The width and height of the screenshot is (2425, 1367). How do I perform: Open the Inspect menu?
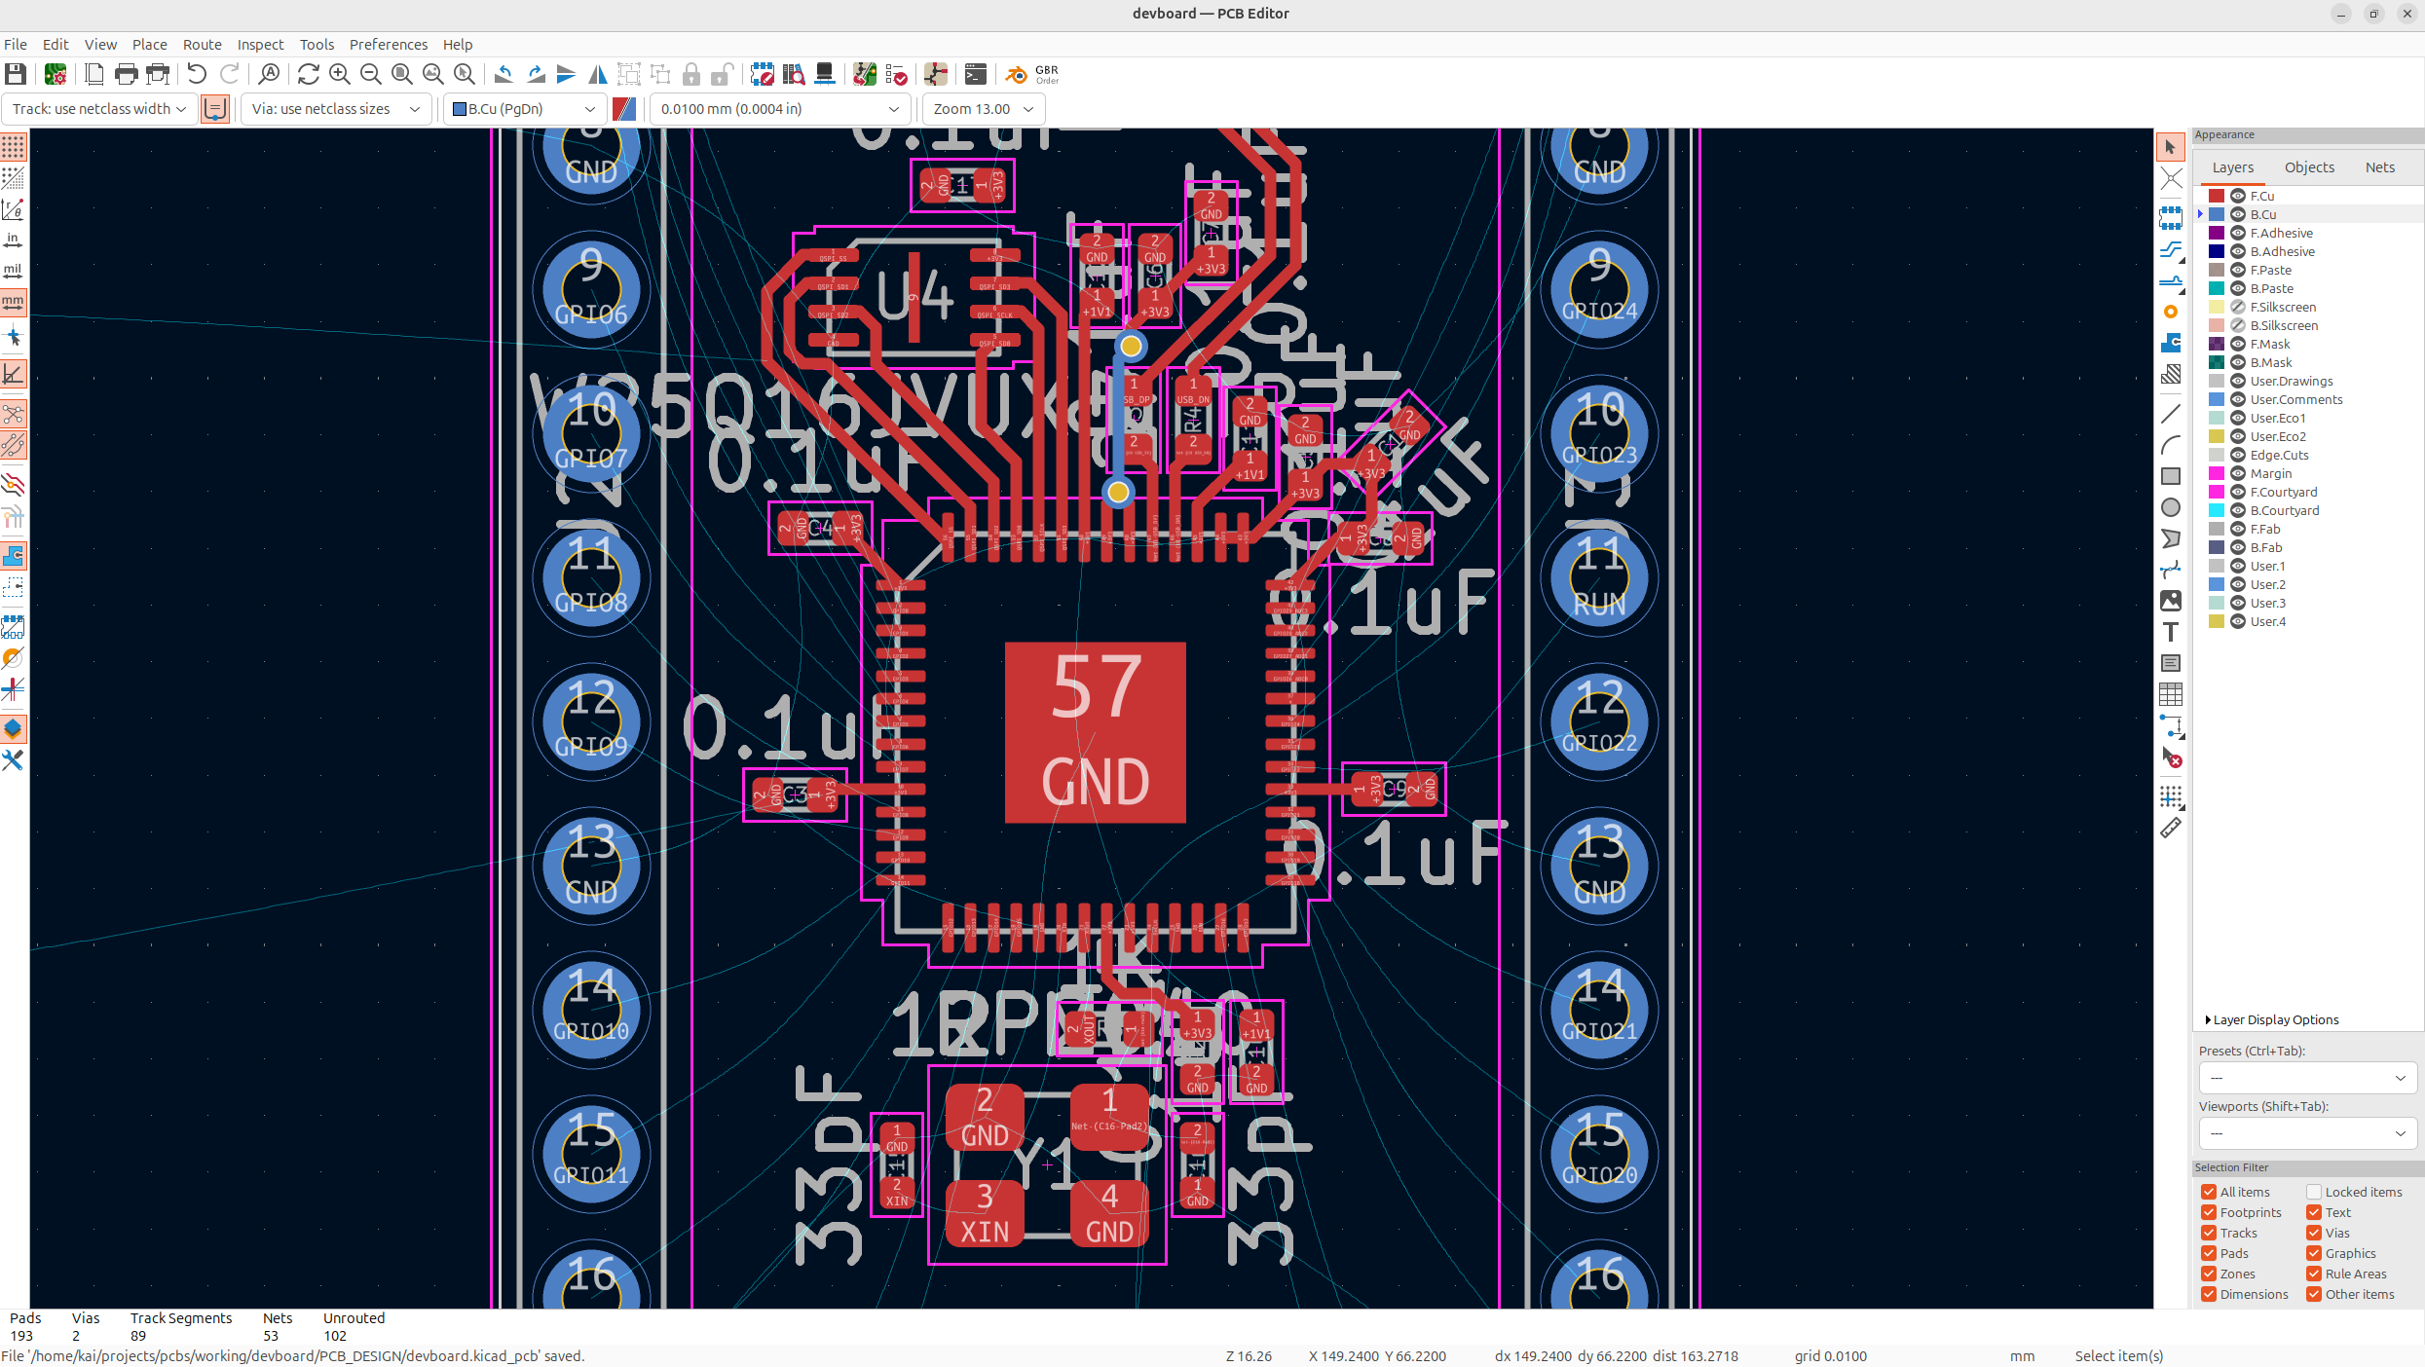260,45
